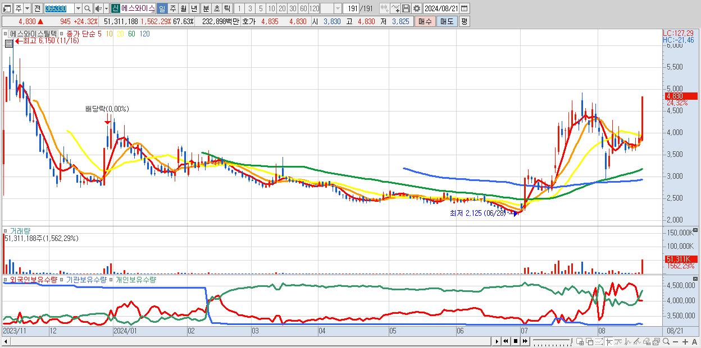This screenshot has width=701, height=348.
Task: Click 기관보유수량 indicator label
Action: pos(86,279)
